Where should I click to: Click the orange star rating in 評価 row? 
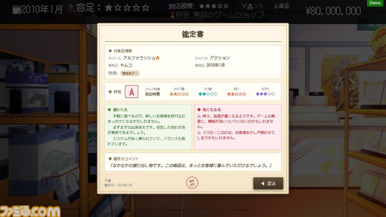(179, 94)
